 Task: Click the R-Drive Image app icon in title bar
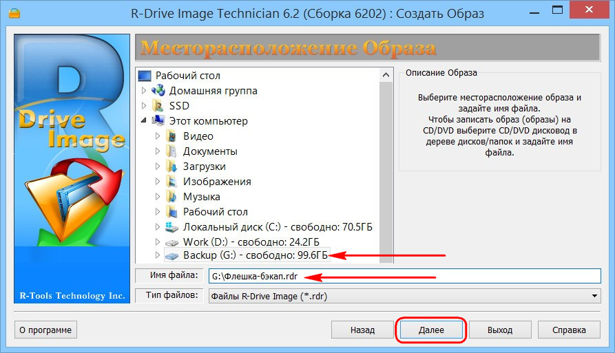[x=14, y=14]
